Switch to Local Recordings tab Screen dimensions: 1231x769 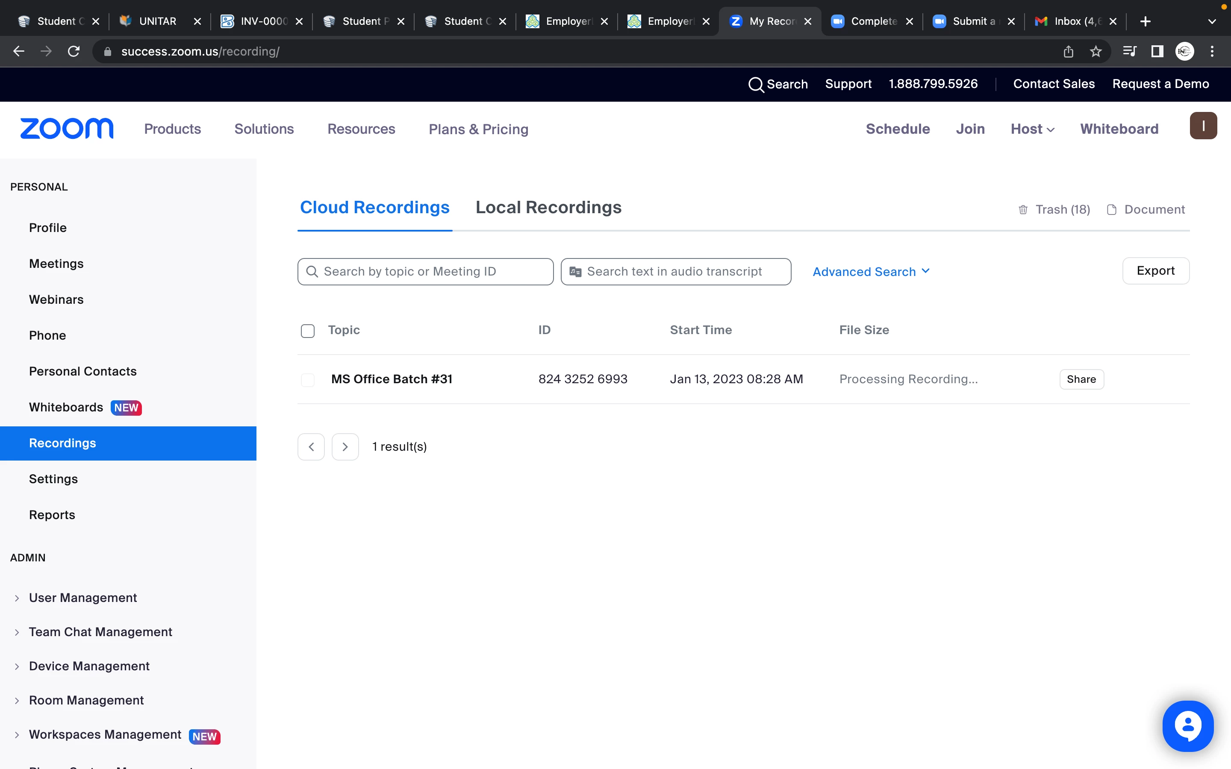548,208
